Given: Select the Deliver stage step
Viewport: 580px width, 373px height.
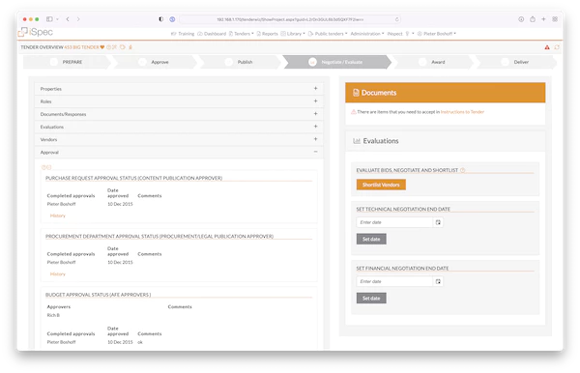Looking at the screenshot, I should pyautogui.click(x=515, y=62).
